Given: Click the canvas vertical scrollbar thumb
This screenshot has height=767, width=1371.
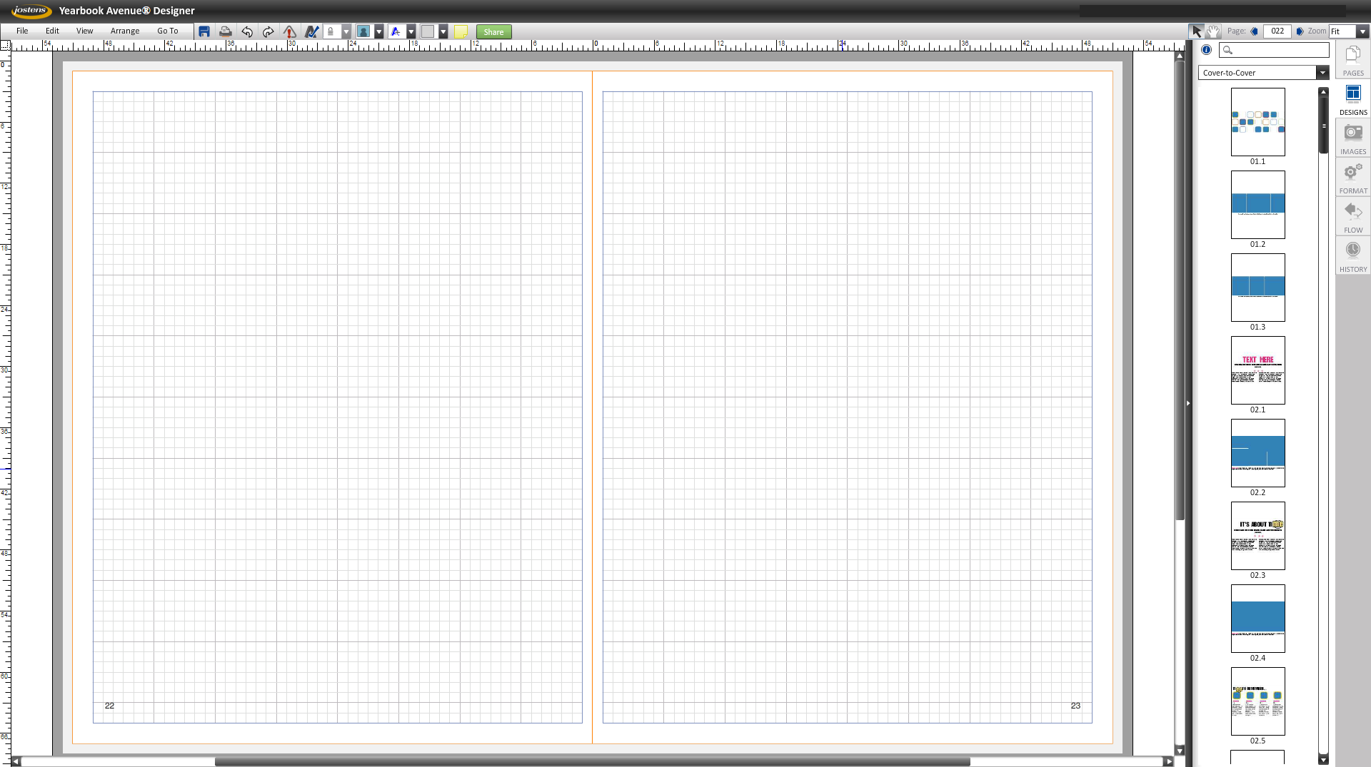Looking at the screenshot, I should point(1180,290).
